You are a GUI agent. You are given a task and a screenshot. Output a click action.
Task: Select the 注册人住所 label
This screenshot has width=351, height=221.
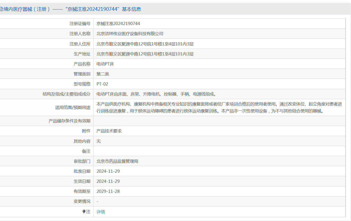point(80,44)
